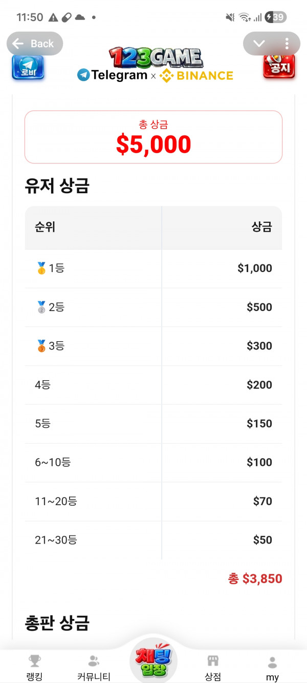Tap the blue 로비 lobby icon
Screen dimensions: 307x683
pyautogui.click(x=28, y=67)
